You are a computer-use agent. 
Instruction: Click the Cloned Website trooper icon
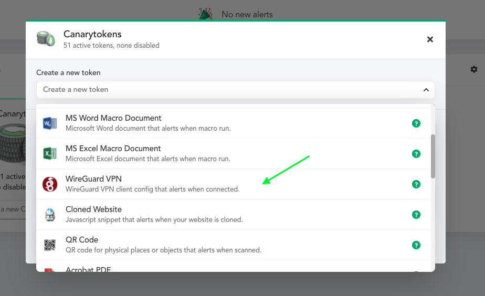50,215
